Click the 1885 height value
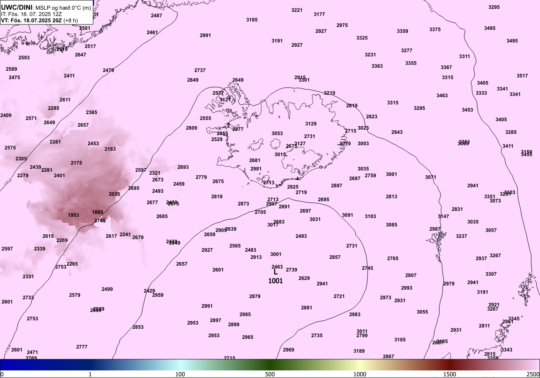 coord(97,212)
